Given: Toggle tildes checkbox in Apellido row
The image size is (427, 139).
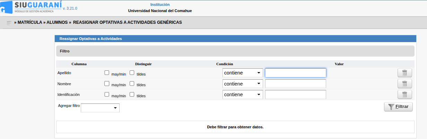Looking at the screenshot, I should [132, 73].
